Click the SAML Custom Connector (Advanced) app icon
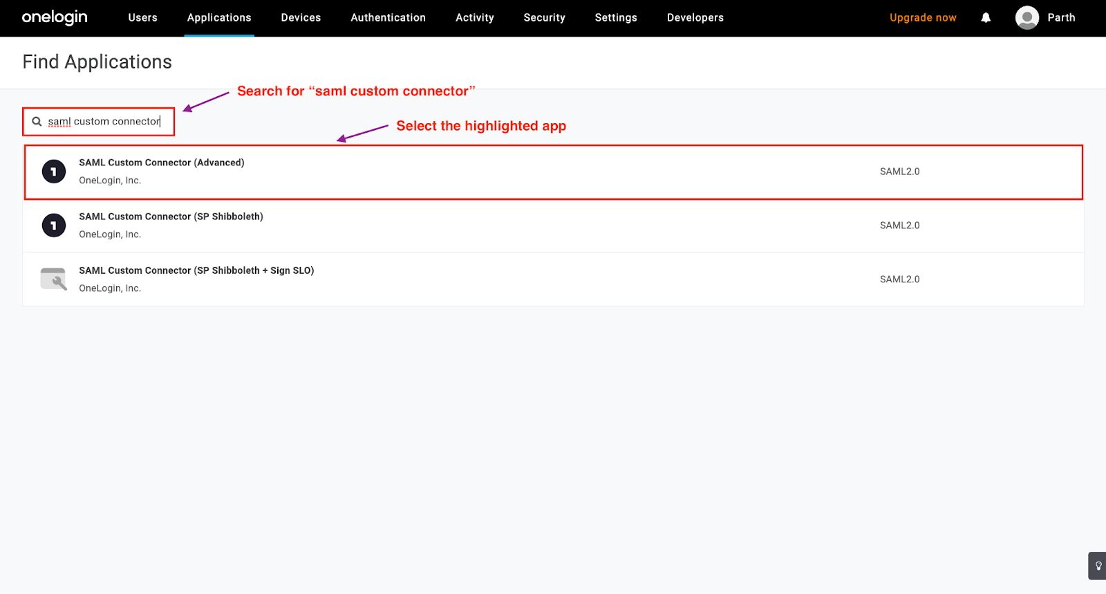 click(x=54, y=171)
